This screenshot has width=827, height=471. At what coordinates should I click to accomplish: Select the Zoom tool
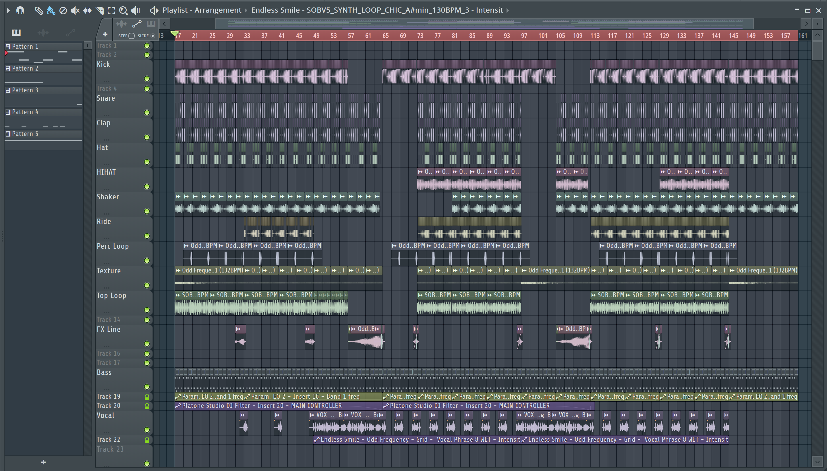[123, 10]
